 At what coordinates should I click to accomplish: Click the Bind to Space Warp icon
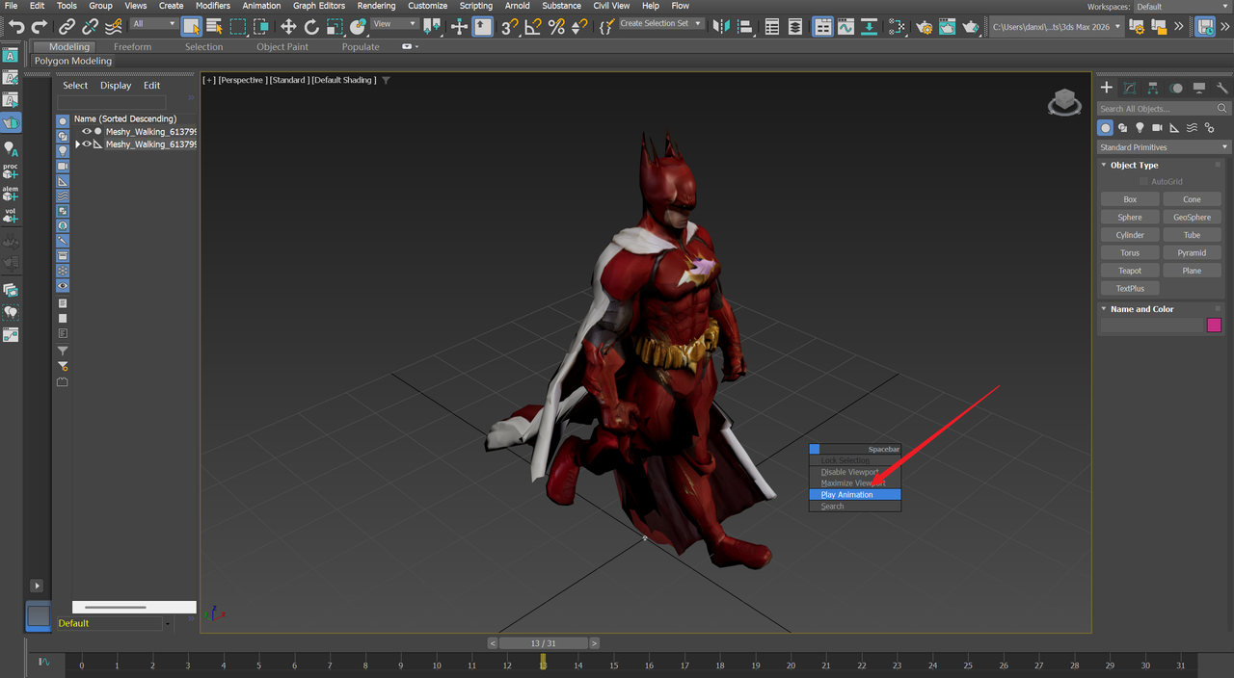(x=114, y=27)
